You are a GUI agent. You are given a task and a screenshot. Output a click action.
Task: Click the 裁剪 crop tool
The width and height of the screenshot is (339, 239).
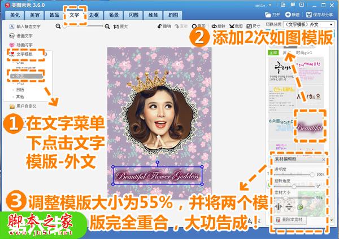click(236, 26)
